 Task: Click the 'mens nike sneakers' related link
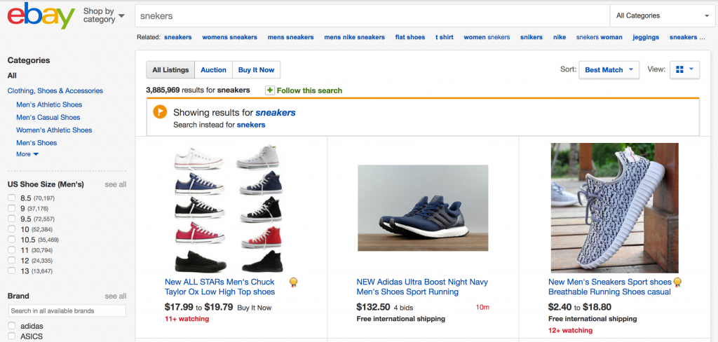[x=354, y=37]
